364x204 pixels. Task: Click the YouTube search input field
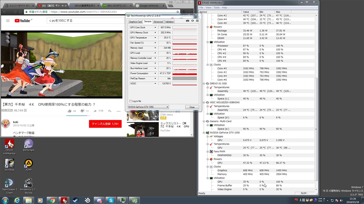(x=86, y=21)
